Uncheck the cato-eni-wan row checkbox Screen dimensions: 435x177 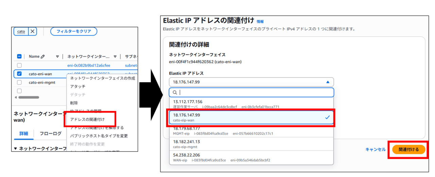pos(19,74)
